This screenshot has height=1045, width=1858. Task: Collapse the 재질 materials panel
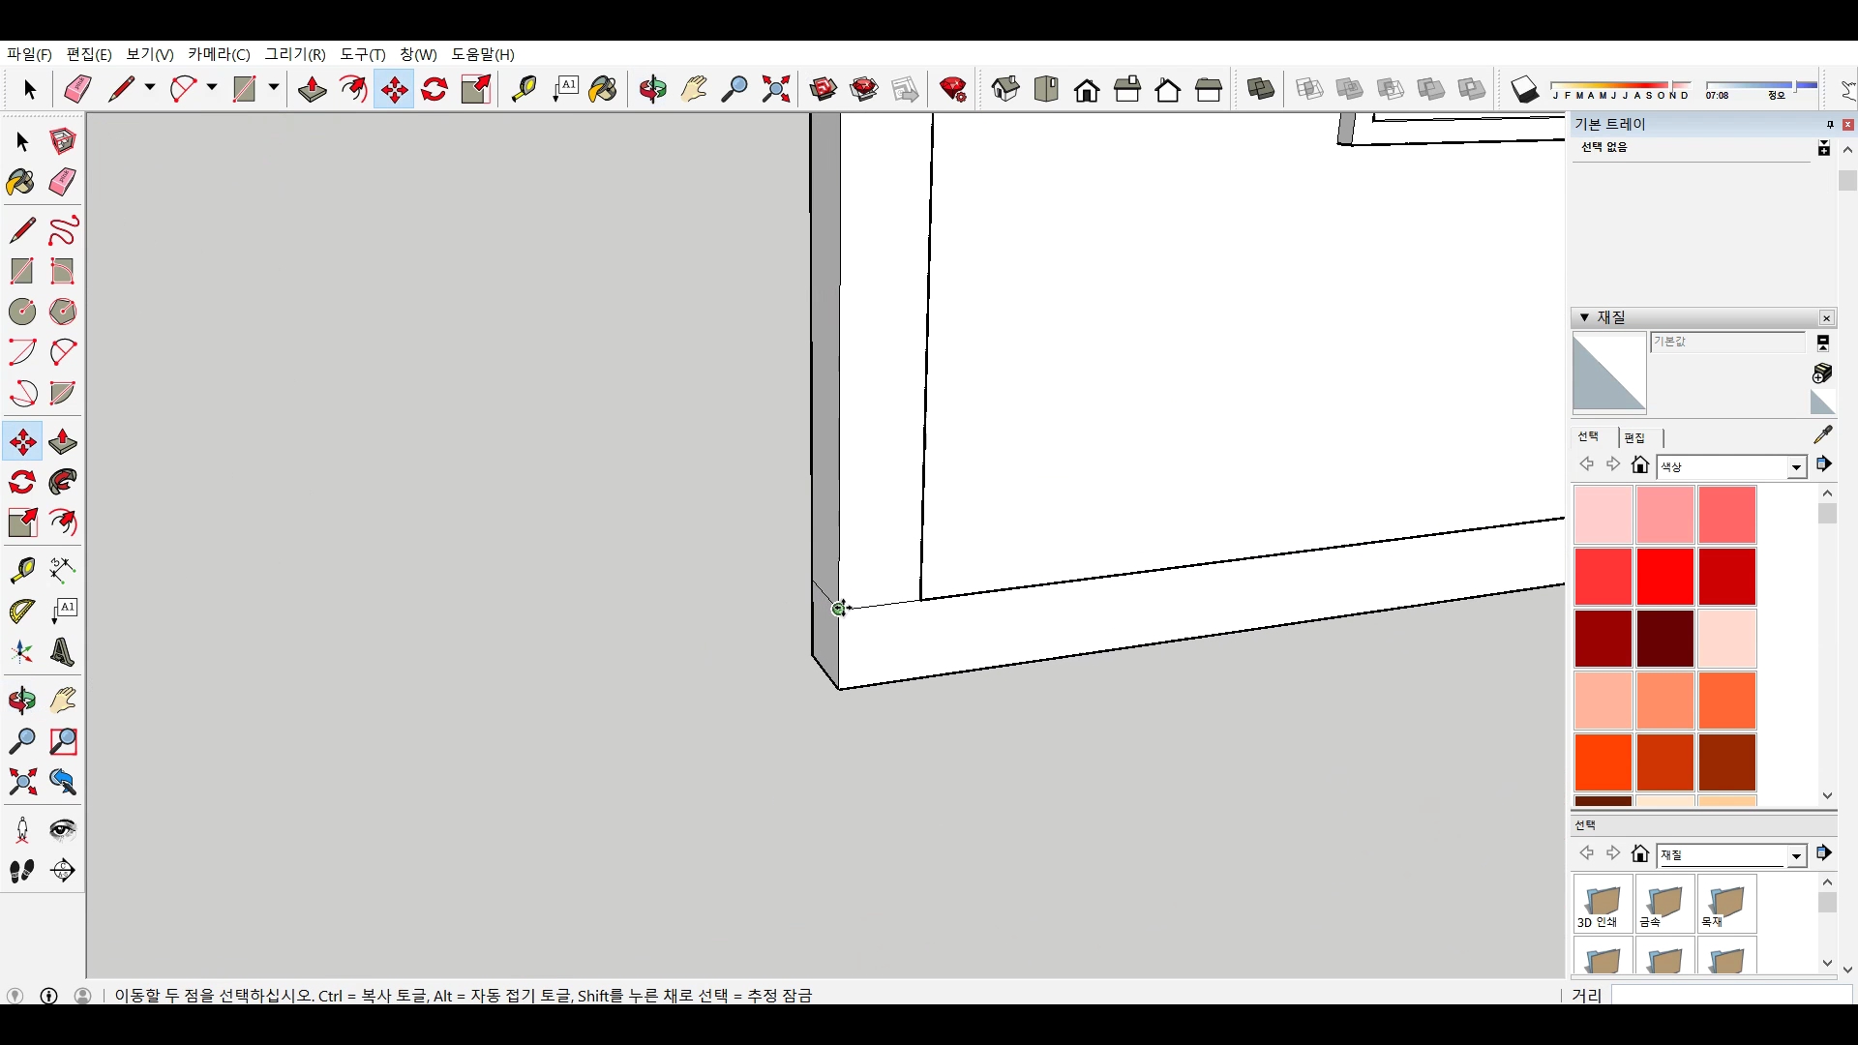tap(1584, 317)
